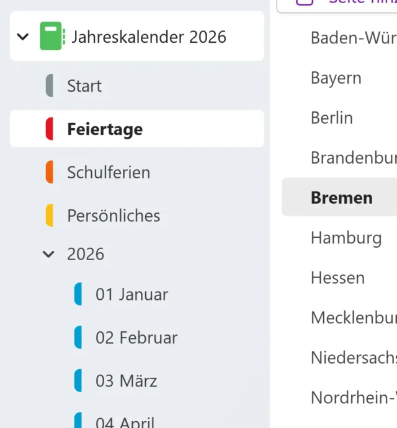The height and width of the screenshot is (428, 397).
Task: Go to the Start section
Action: (x=84, y=85)
